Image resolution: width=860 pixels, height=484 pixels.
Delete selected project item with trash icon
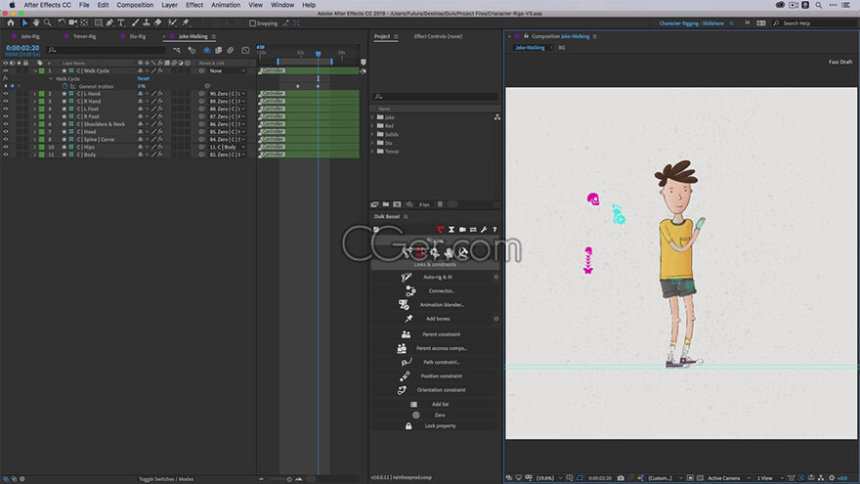440,204
